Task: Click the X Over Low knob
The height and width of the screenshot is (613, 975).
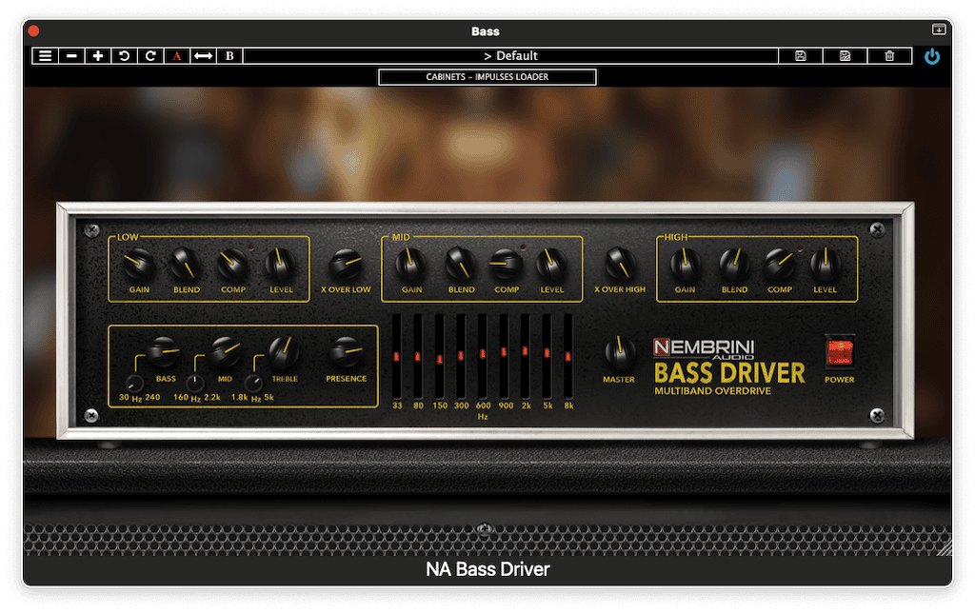Action: pyautogui.click(x=346, y=265)
